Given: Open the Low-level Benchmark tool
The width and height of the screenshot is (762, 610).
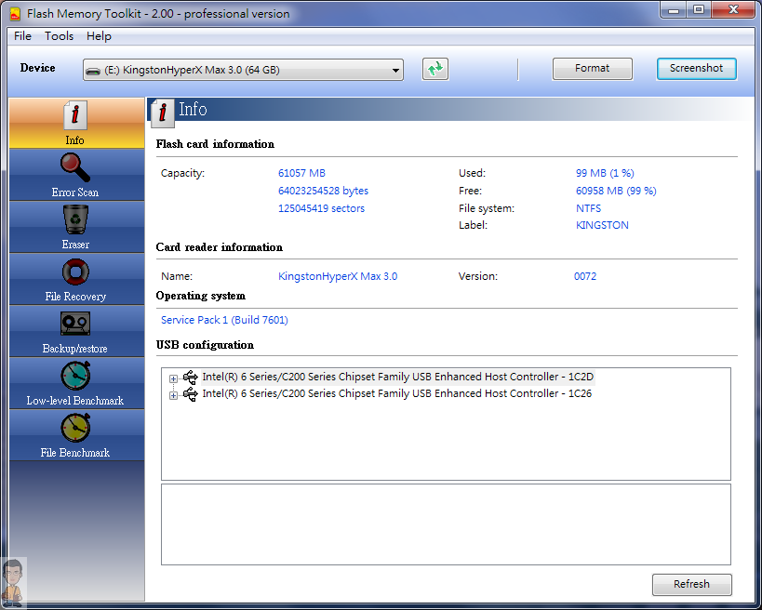Looking at the screenshot, I should [x=76, y=383].
